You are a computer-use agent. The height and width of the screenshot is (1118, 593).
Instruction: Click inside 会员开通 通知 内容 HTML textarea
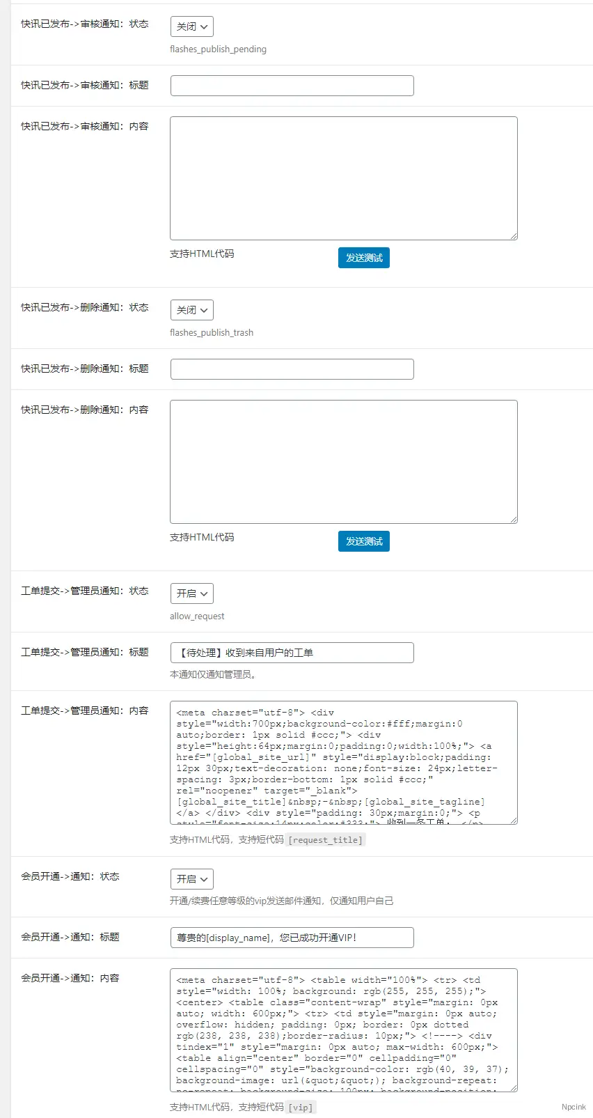click(343, 1030)
